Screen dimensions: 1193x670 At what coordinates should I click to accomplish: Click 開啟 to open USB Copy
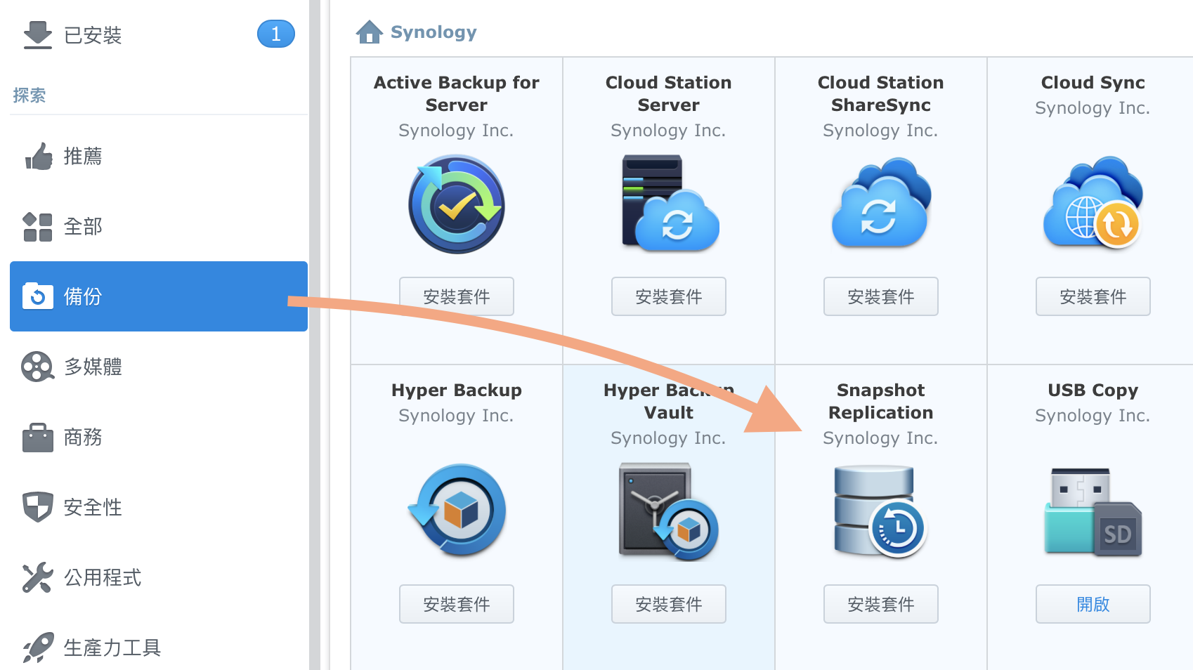(1093, 604)
